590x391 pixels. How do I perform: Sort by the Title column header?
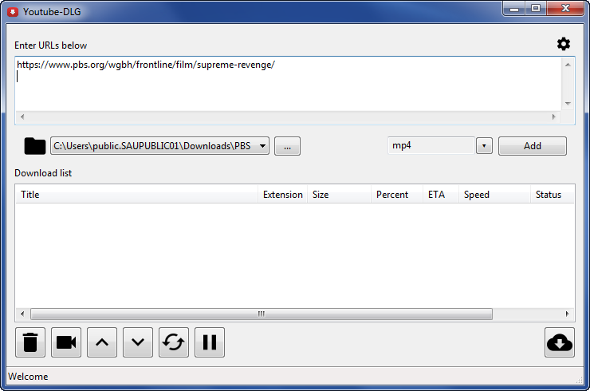[x=137, y=195]
